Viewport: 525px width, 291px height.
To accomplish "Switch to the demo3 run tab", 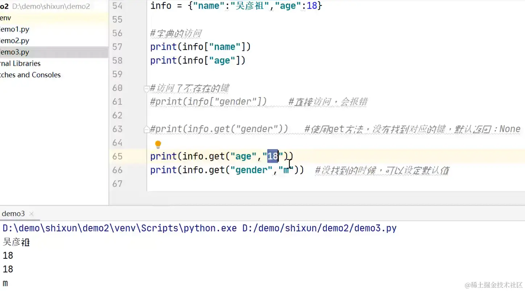I will click(x=13, y=214).
